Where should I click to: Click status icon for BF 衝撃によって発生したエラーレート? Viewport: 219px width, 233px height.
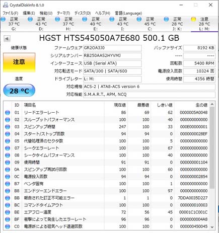(x=8, y=219)
